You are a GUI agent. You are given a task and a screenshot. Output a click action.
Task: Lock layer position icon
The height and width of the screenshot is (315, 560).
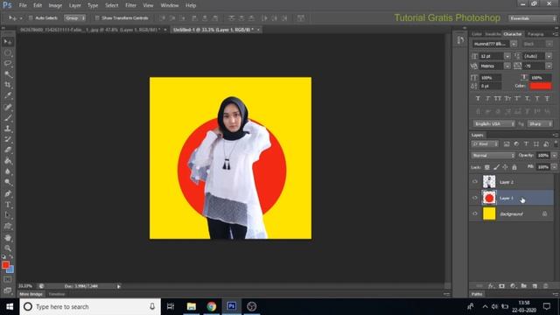[505, 167]
